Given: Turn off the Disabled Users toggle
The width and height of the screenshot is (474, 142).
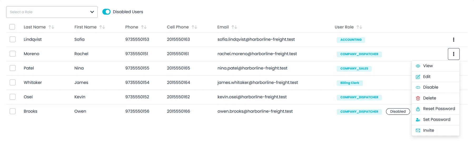Looking at the screenshot, I should tap(106, 12).
